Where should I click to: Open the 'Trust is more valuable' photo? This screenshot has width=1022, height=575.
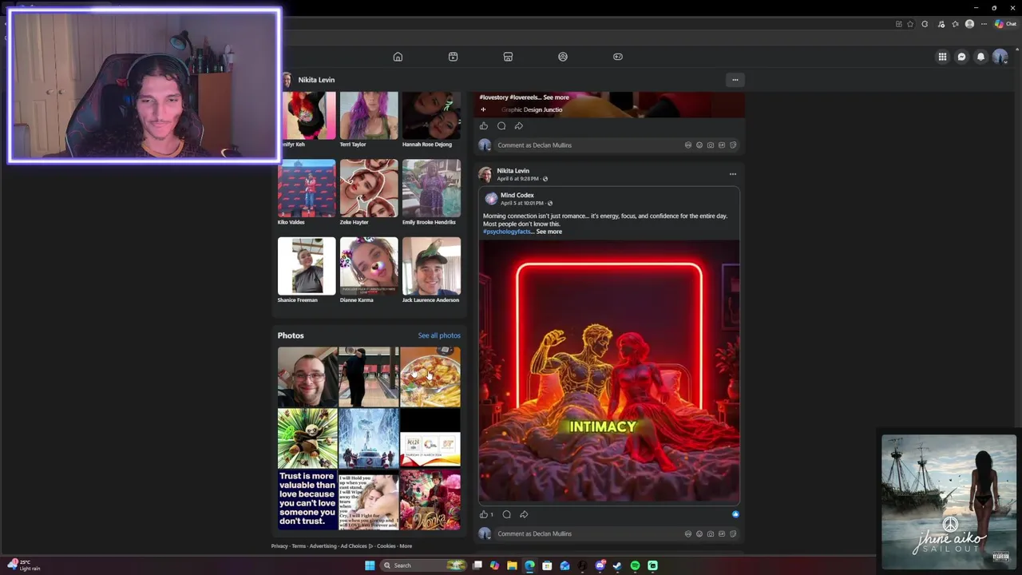307,500
